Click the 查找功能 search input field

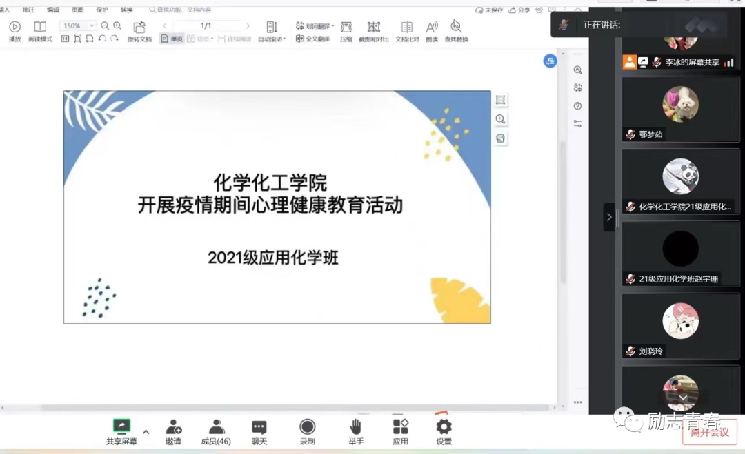point(183,10)
